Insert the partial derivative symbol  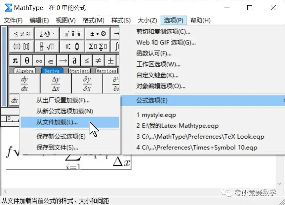pyautogui.click(x=74, y=60)
